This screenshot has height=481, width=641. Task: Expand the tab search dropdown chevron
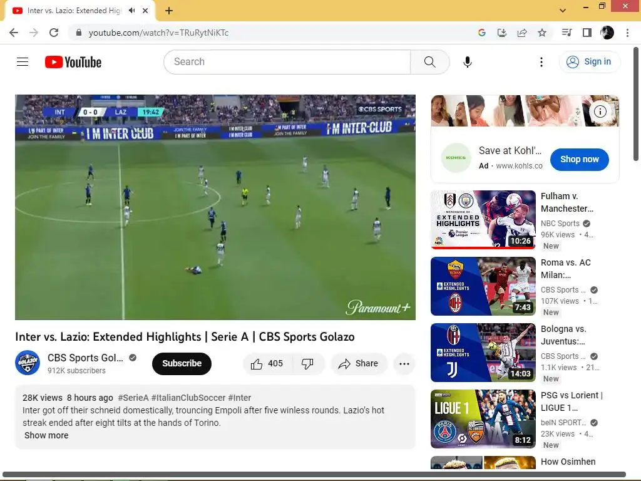[563, 11]
